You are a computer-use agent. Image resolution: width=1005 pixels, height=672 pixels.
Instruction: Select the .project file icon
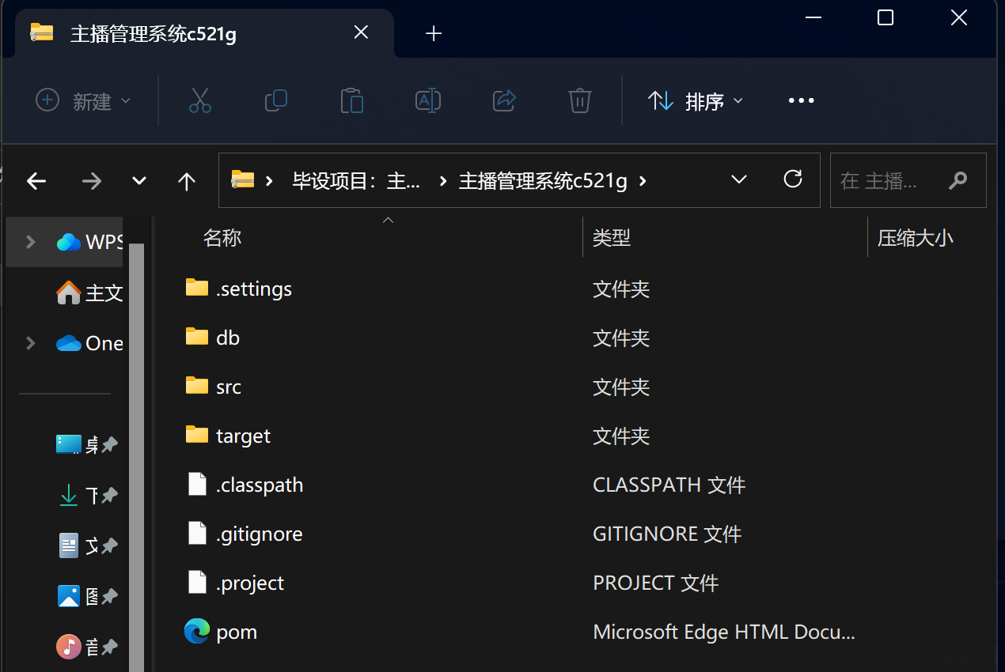tap(197, 582)
